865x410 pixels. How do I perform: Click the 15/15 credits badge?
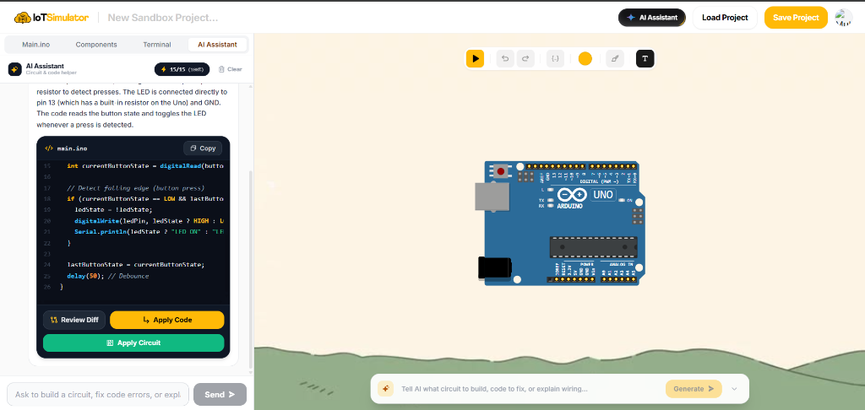(x=182, y=69)
